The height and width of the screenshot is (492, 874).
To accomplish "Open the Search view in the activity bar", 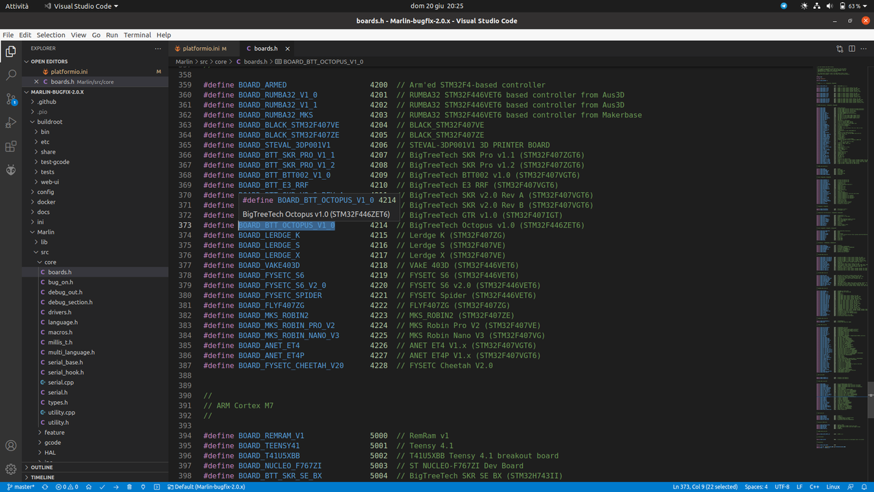I will coord(11,77).
